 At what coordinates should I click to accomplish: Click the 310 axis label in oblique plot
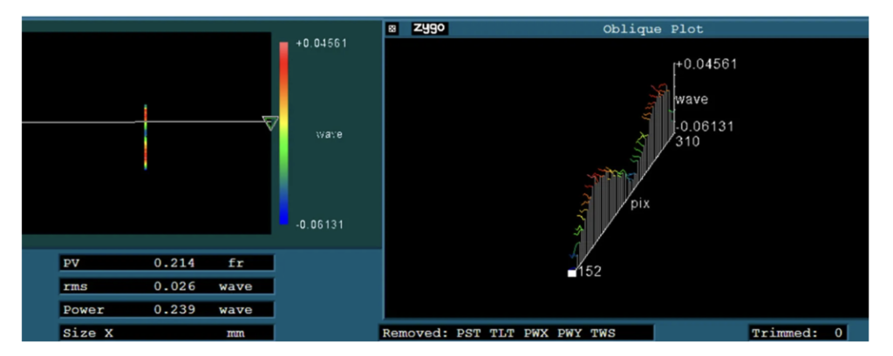click(x=688, y=141)
